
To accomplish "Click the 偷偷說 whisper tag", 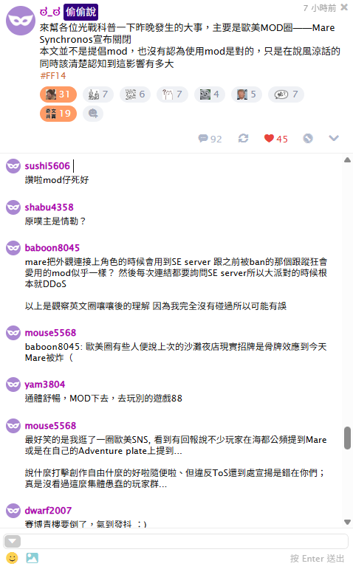I will click(x=81, y=12).
